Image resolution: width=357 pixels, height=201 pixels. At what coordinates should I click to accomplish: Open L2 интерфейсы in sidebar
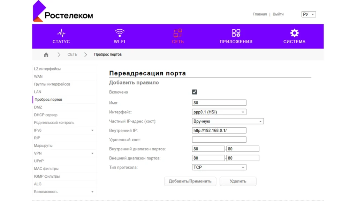click(x=47, y=69)
